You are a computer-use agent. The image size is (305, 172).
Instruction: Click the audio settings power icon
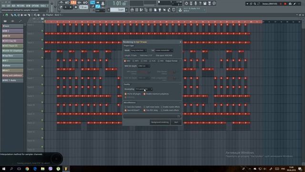point(186,3)
